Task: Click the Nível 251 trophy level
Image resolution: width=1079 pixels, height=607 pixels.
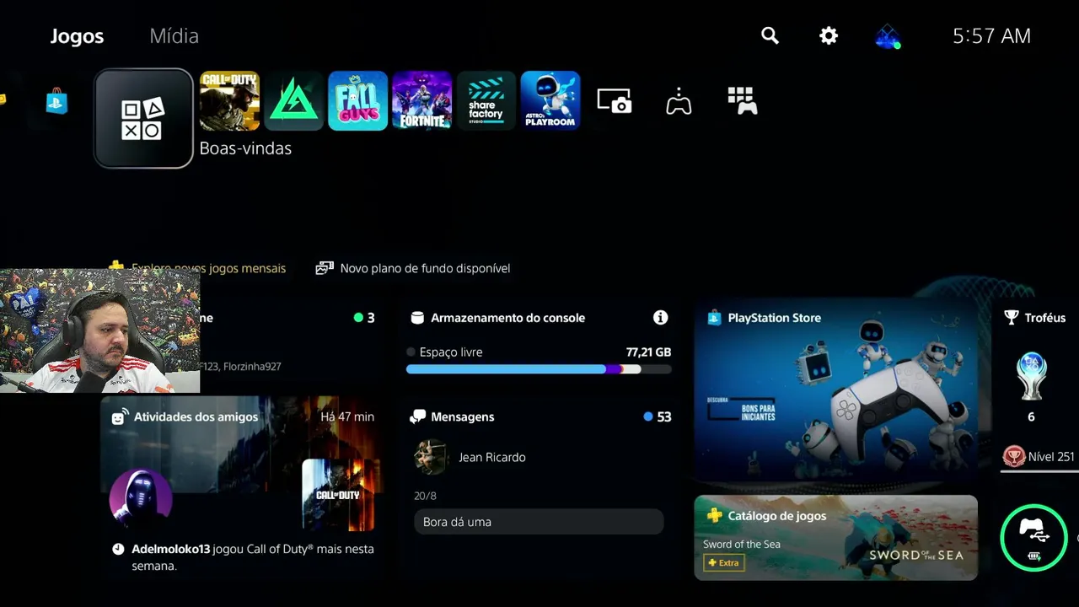Action: 1039,457
